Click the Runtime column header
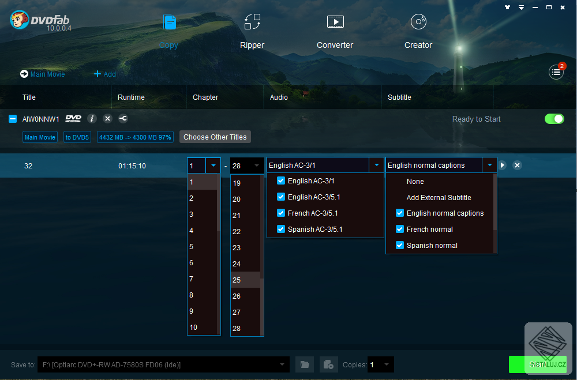 [131, 97]
